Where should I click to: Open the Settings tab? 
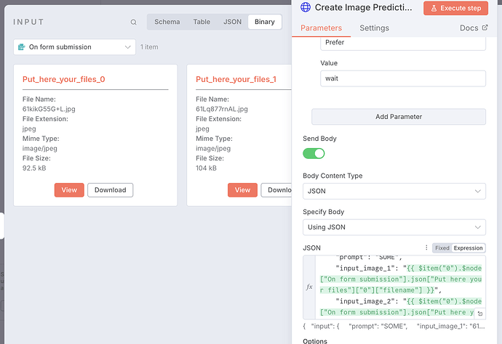[x=374, y=28]
